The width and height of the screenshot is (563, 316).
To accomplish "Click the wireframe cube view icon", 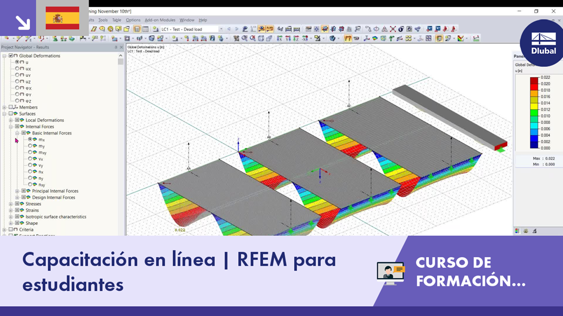I will tap(261, 38).
